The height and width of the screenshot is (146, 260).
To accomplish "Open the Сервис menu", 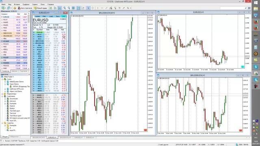I will click(35, 4).
